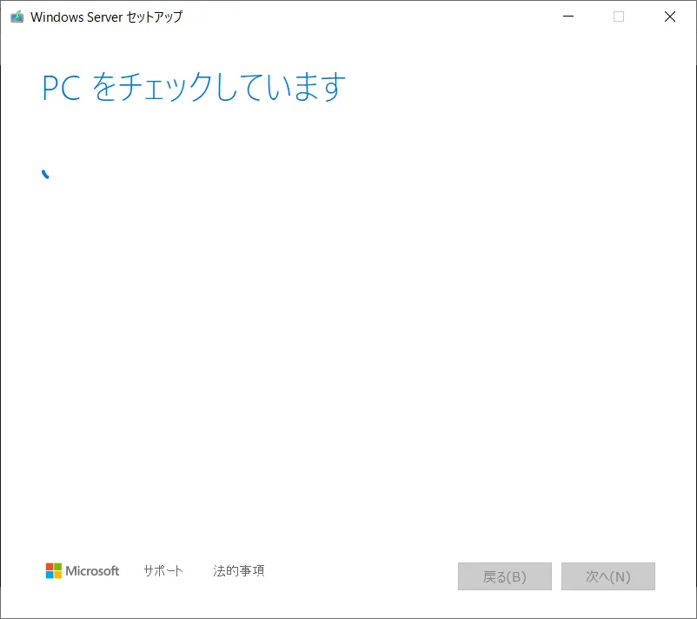Click the 次へ(N) next button

pos(608,576)
